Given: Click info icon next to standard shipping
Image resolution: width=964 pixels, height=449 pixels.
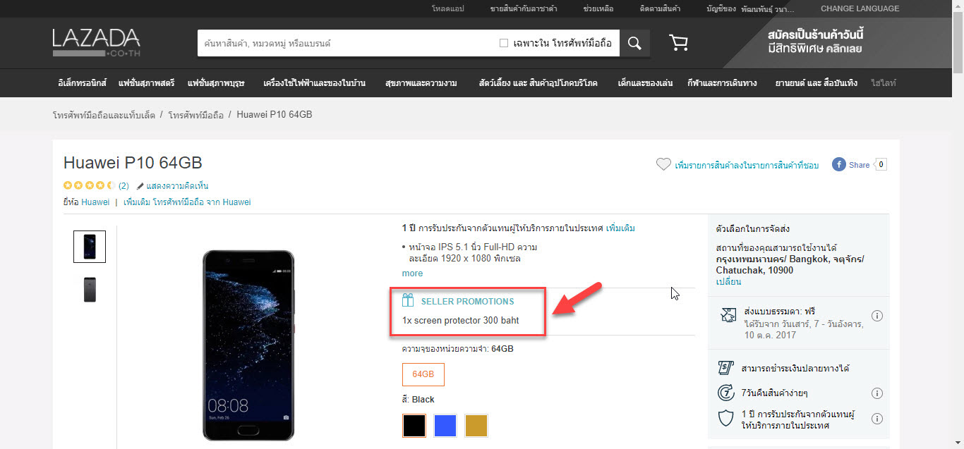Looking at the screenshot, I should [x=877, y=316].
